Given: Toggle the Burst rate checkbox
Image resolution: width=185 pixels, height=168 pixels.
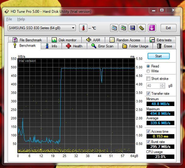Looking at the screenshot, I should tap(148, 142).
